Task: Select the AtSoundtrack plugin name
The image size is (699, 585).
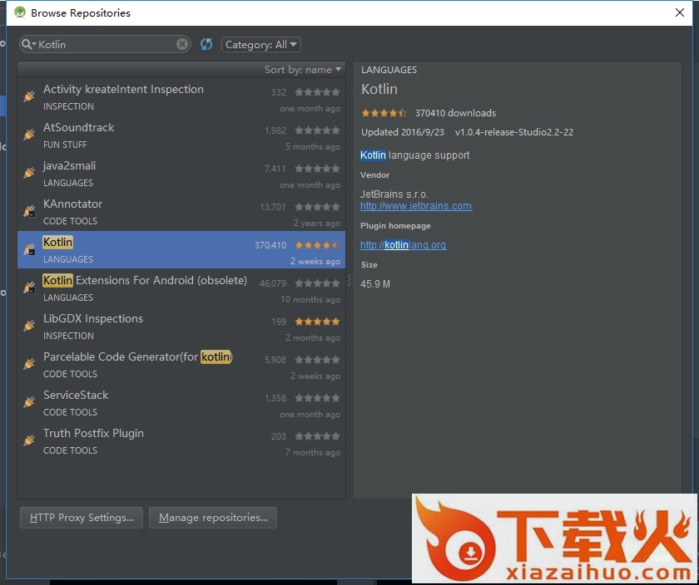Action: coord(78,127)
